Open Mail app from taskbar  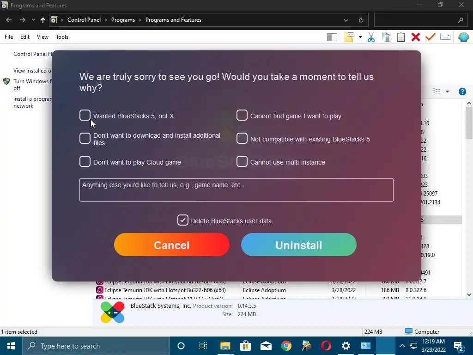(266, 346)
